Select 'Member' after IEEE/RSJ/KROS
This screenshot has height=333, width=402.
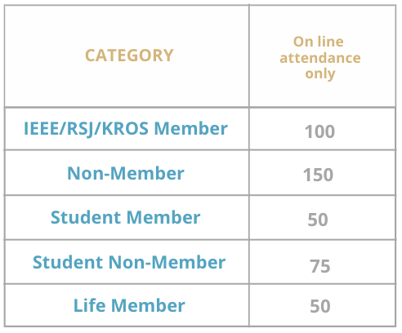click(191, 128)
